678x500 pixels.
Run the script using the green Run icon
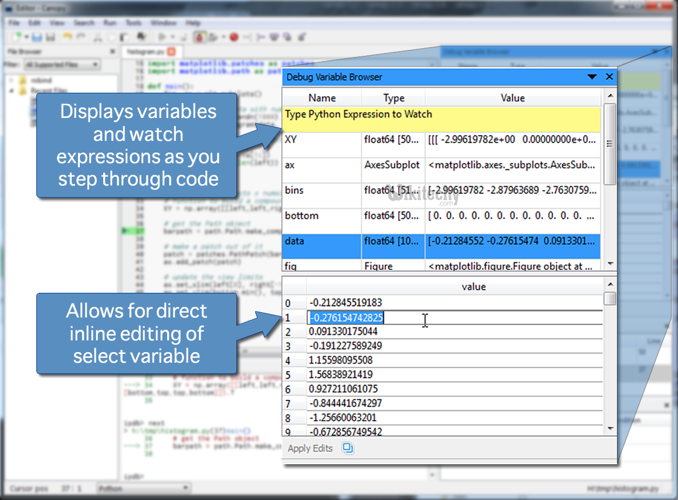tap(162, 36)
